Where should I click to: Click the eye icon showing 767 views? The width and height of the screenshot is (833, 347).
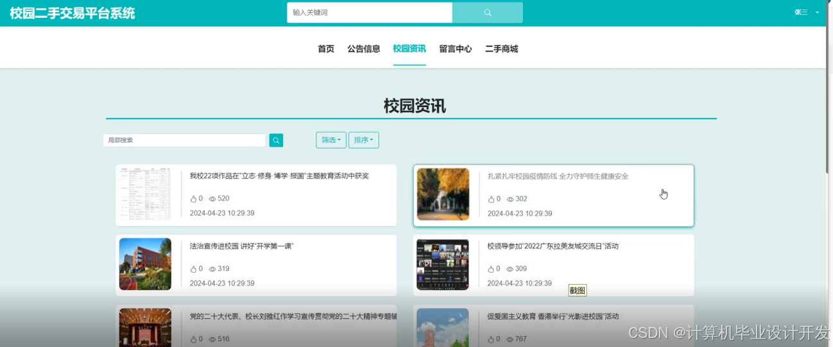tap(510, 339)
